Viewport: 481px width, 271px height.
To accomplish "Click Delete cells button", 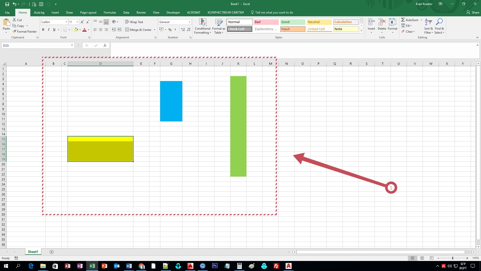I will point(382,26).
